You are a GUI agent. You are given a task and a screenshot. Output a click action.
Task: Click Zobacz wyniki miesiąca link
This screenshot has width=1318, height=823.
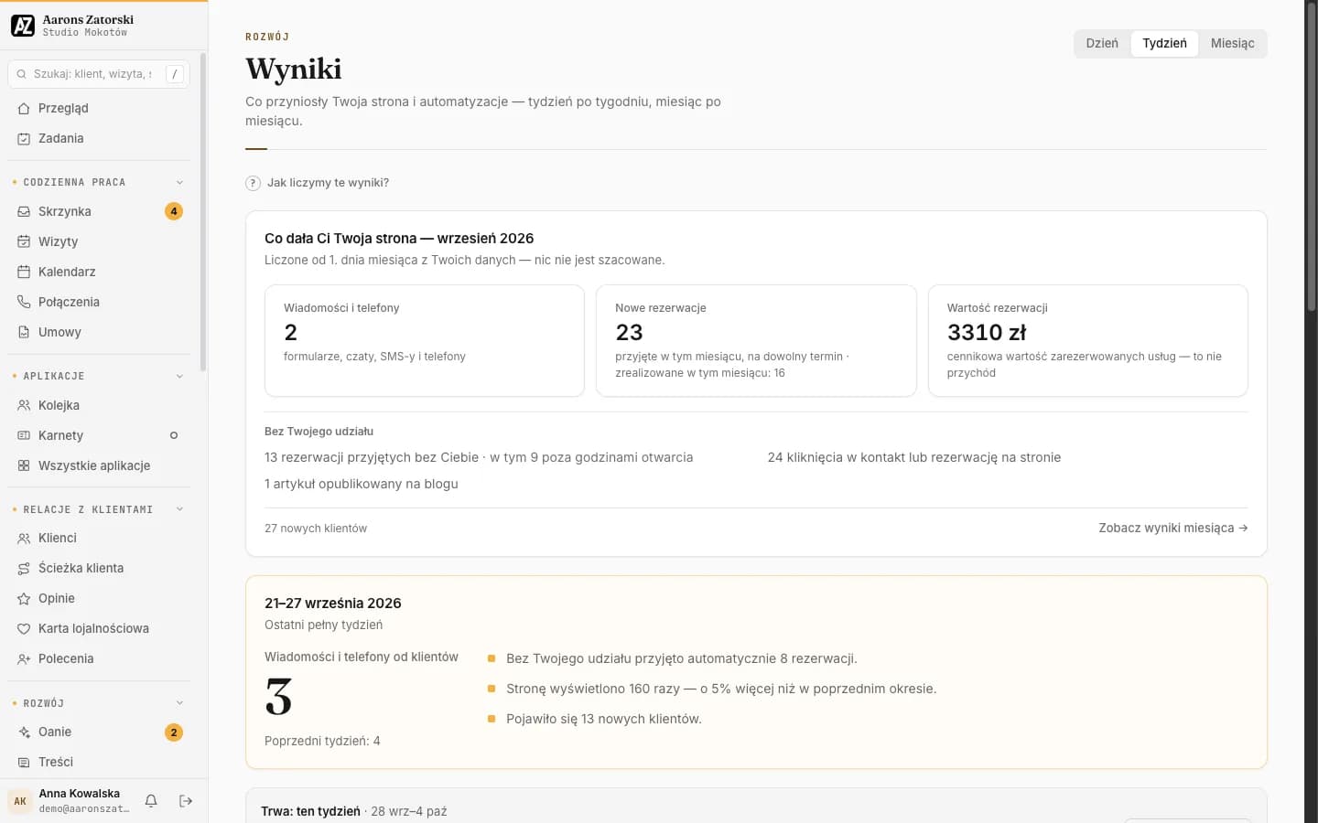tap(1173, 528)
